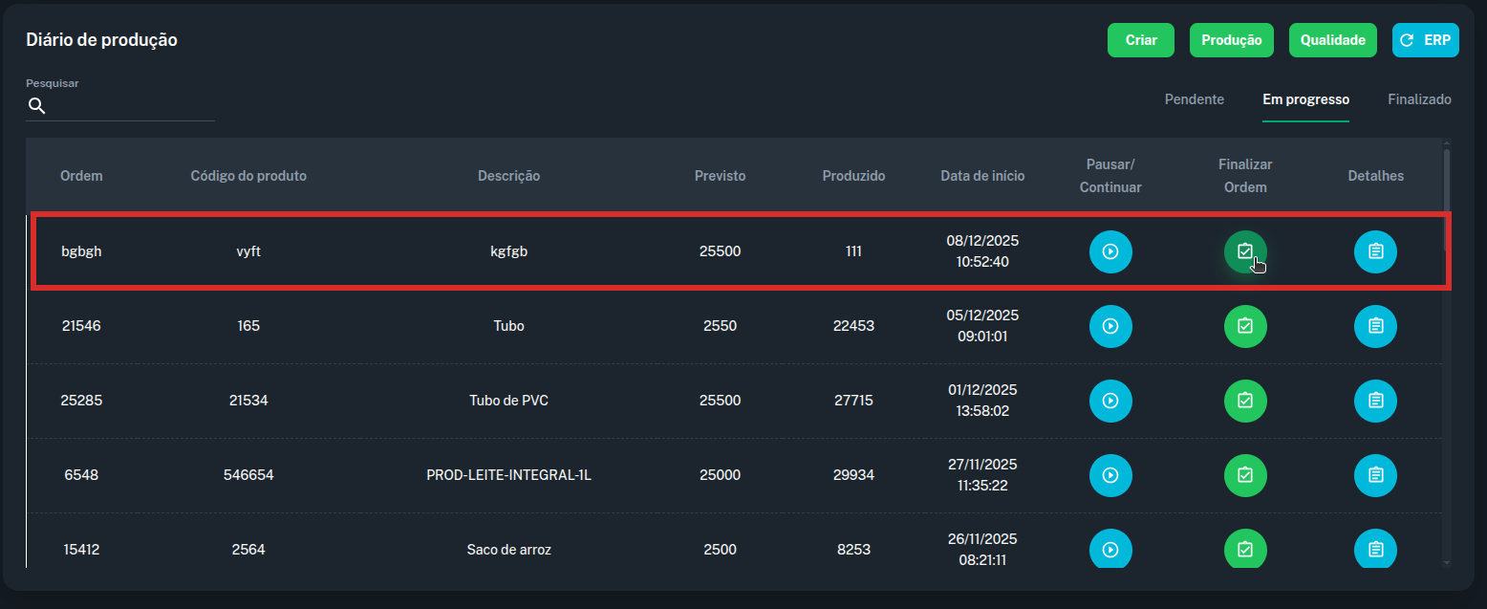This screenshot has width=1487, height=609.
Task: Click the Pesquisar search input field
Action: [131, 106]
